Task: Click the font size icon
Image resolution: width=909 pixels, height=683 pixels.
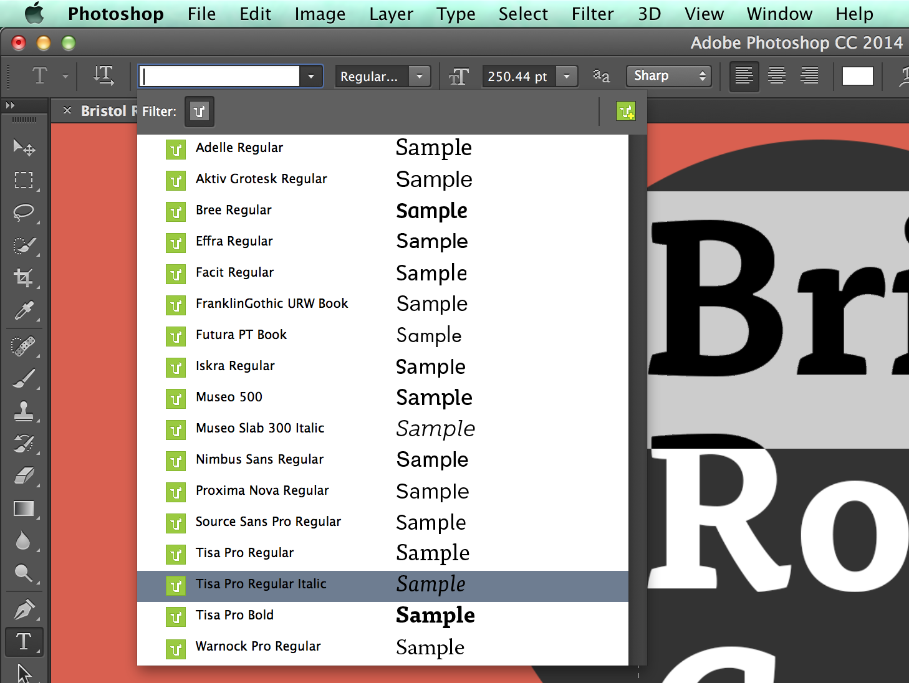Action: [x=459, y=77]
